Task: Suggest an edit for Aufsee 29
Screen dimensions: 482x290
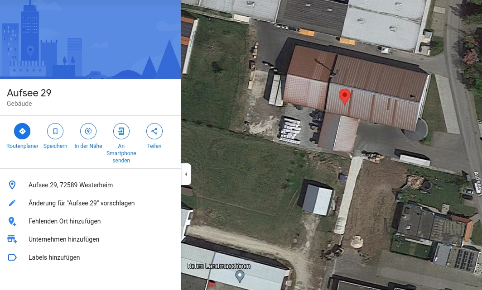Action: coord(82,203)
